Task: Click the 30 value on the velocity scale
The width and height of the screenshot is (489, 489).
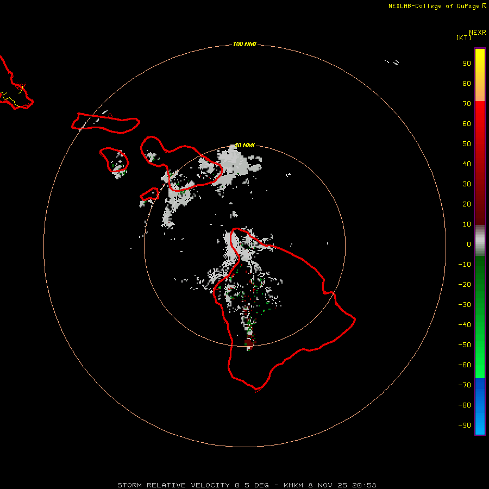Action: (467, 184)
